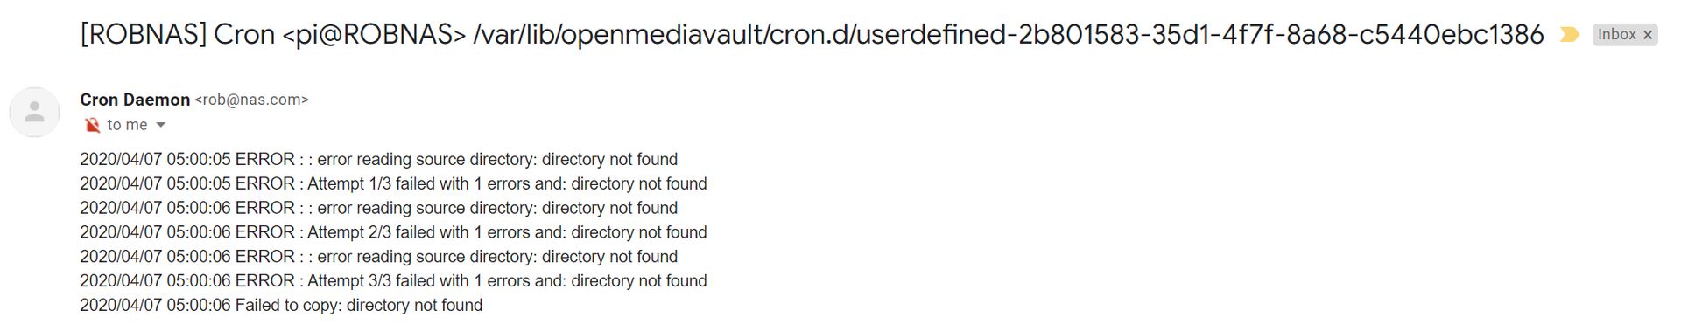
Task: Expand recipient details arrow beside 'to me'
Action: tap(160, 125)
